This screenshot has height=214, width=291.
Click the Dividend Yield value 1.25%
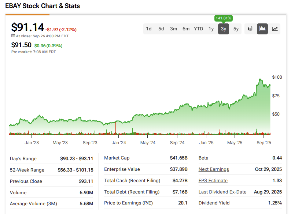tap(275, 203)
